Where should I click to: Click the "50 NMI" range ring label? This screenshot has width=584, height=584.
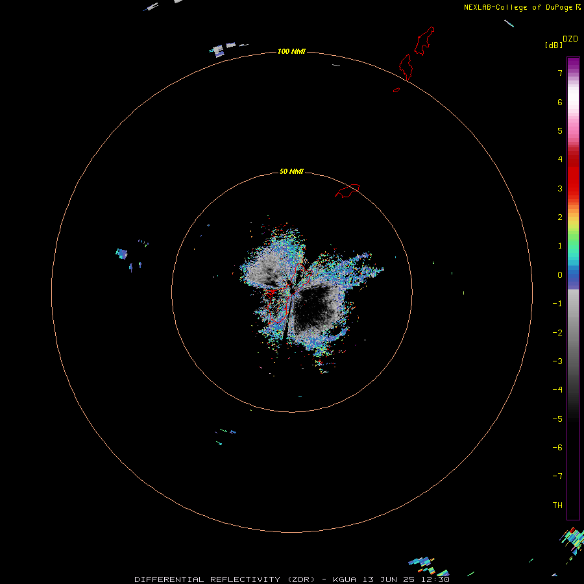[x=291, y=171]
